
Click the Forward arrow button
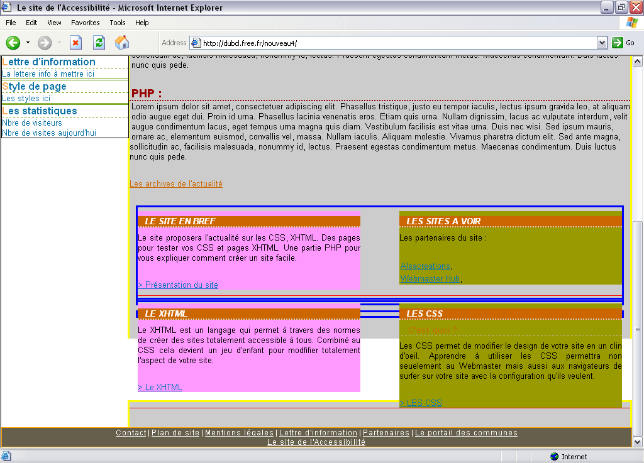(45, 43)
